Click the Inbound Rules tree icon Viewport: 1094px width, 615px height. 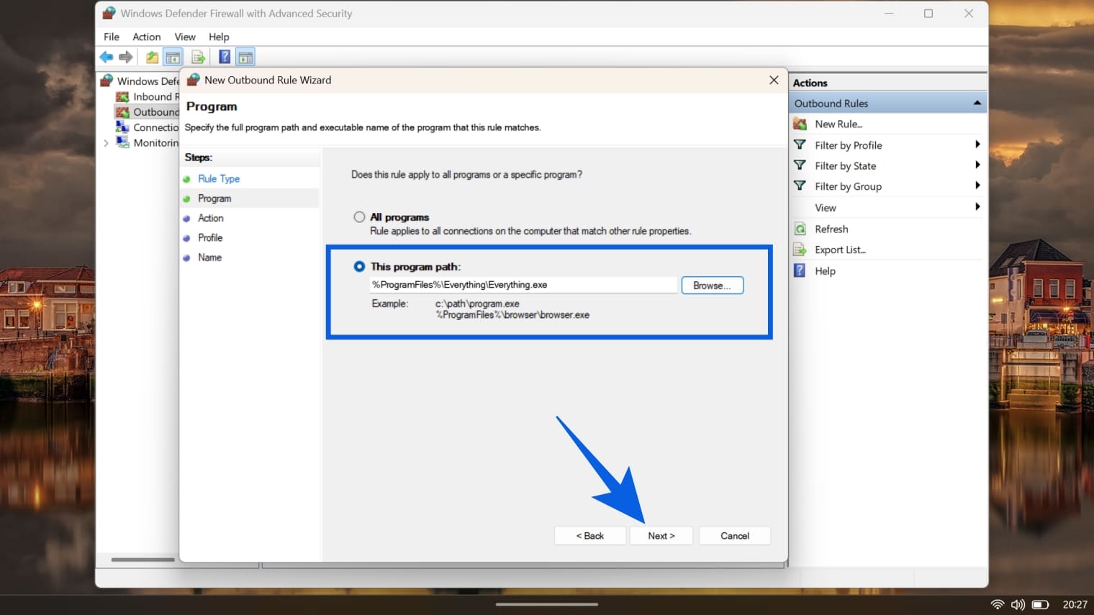coord(122,96)
